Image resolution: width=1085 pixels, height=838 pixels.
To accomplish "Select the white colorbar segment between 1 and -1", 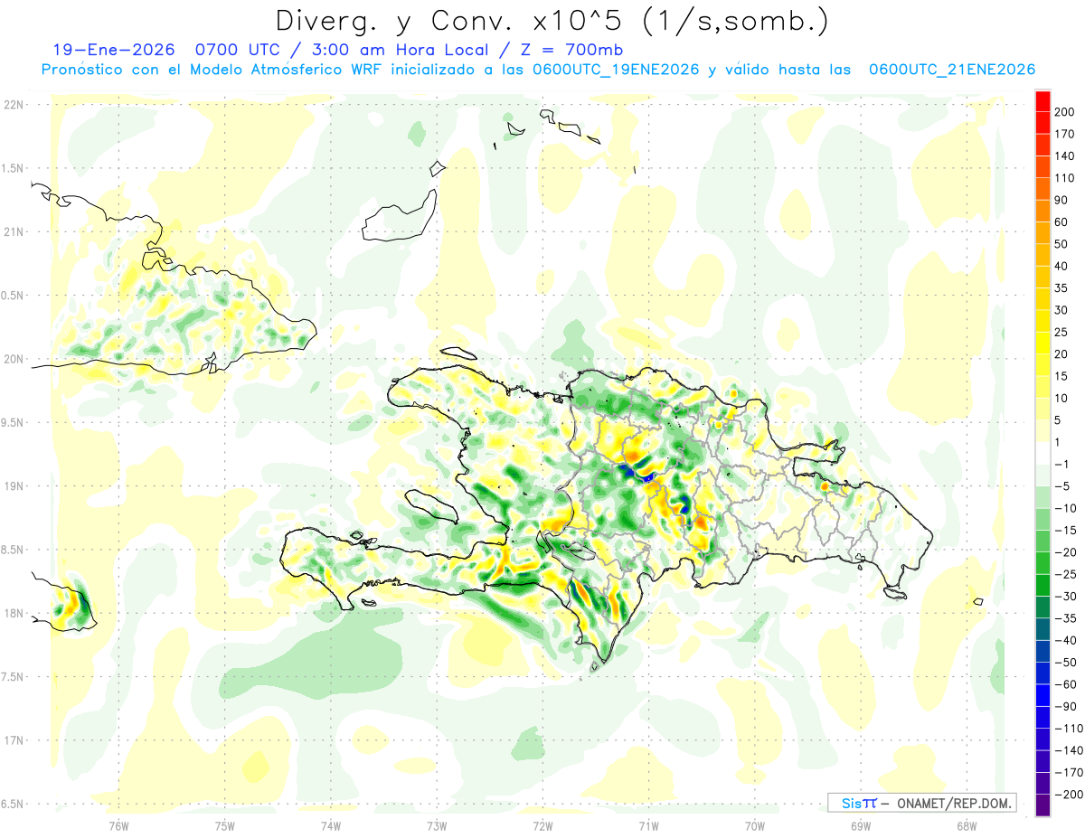I will [1043, 454].
